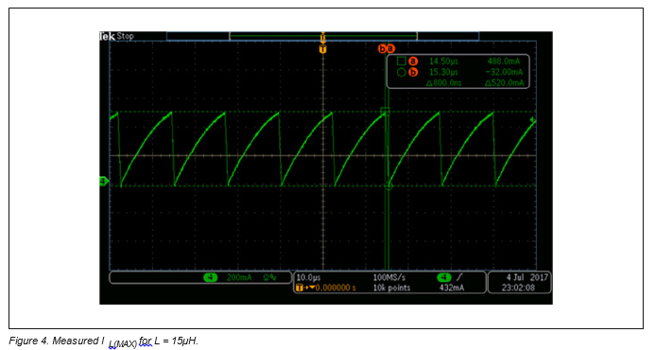Click the 10.0µs timebase readout
Image resolution: width=655 pixels, height=350 pixels.
point(308,278)
